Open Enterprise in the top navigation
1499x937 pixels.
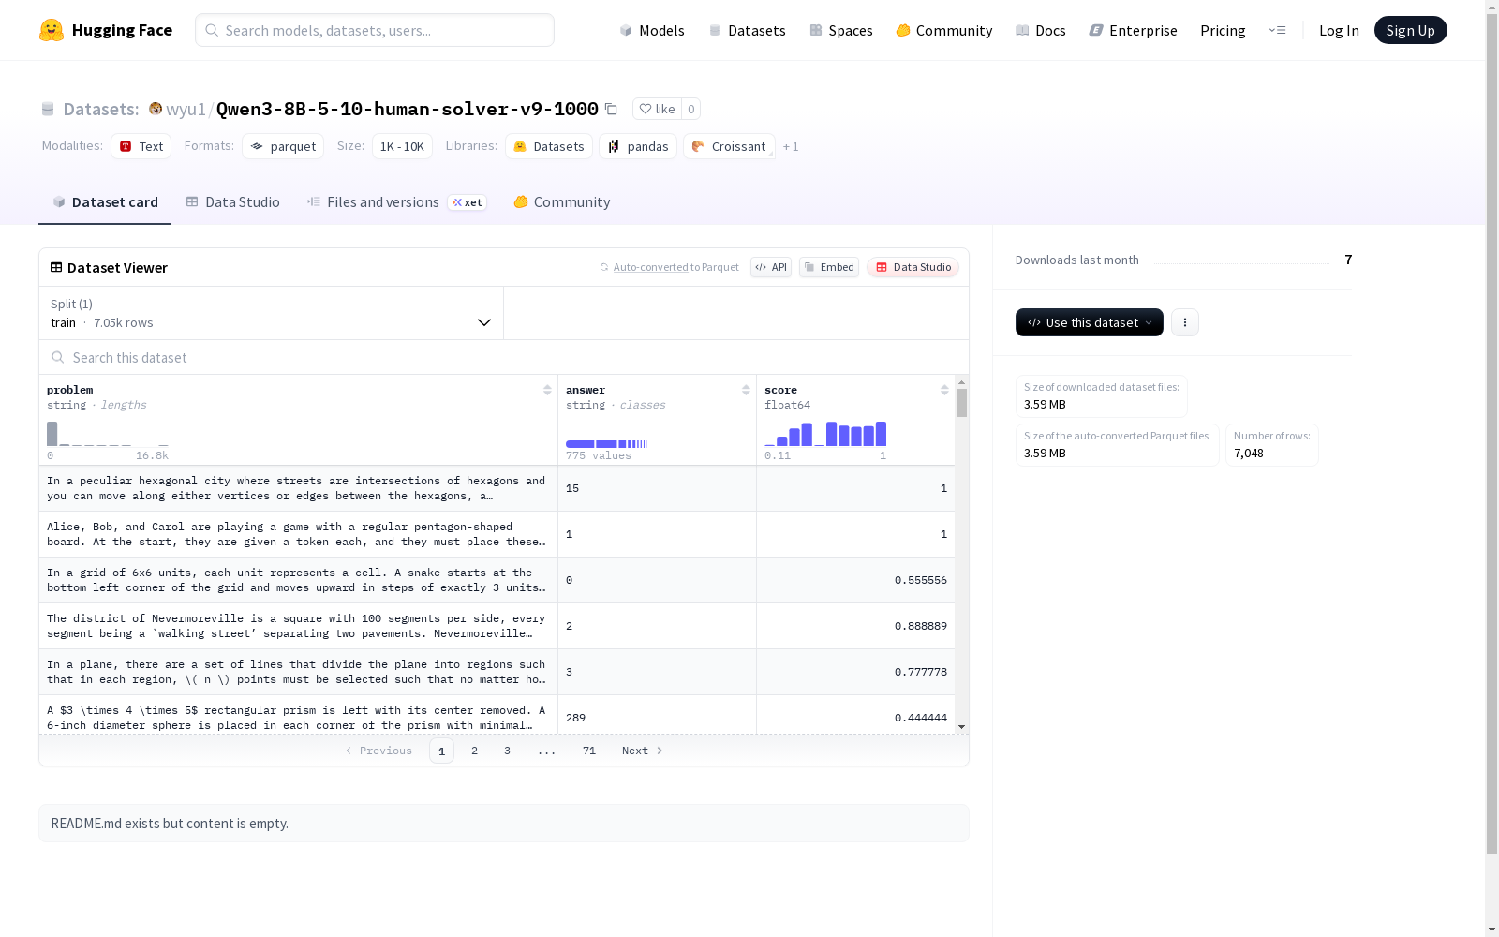(1133, 30)
